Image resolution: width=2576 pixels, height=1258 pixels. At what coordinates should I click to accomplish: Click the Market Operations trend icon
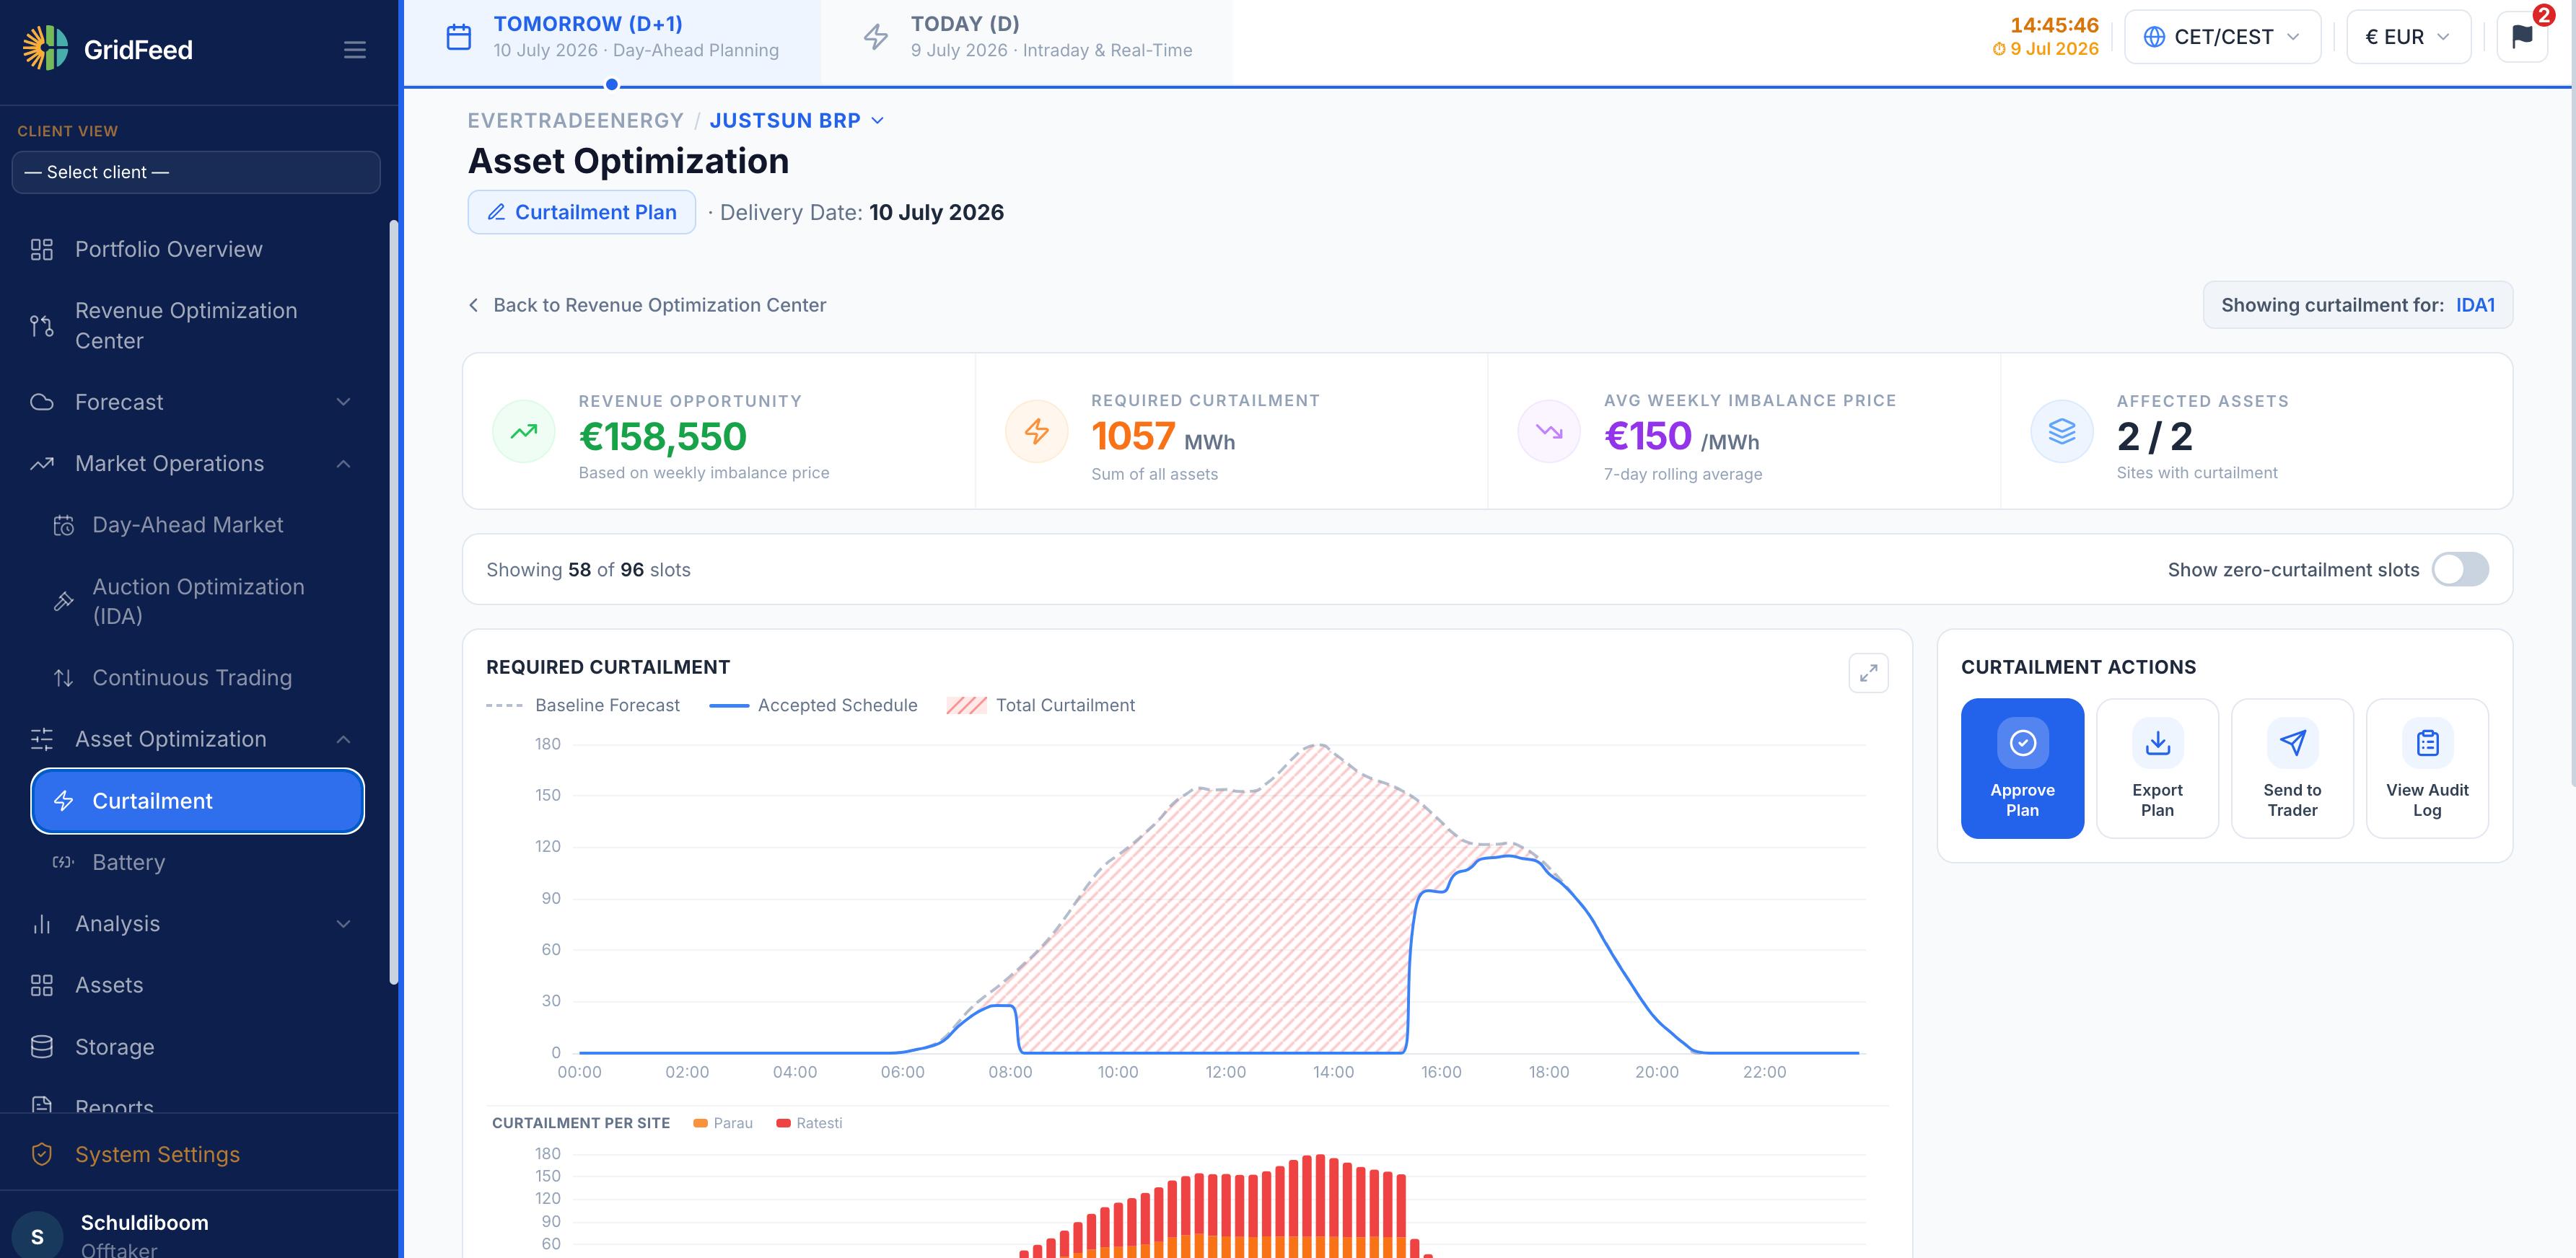pos(41,464)
